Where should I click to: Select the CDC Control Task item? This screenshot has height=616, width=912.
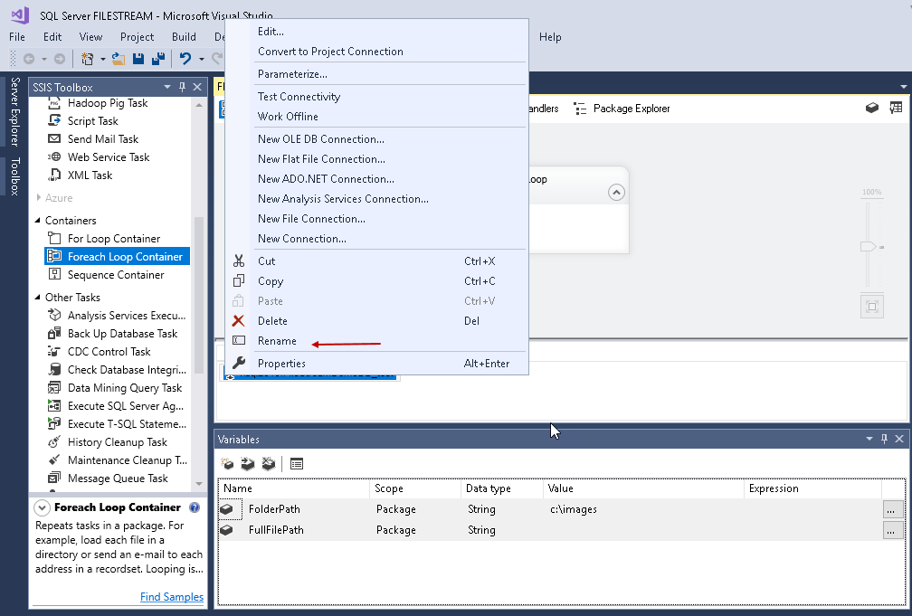tap(109, 351)
